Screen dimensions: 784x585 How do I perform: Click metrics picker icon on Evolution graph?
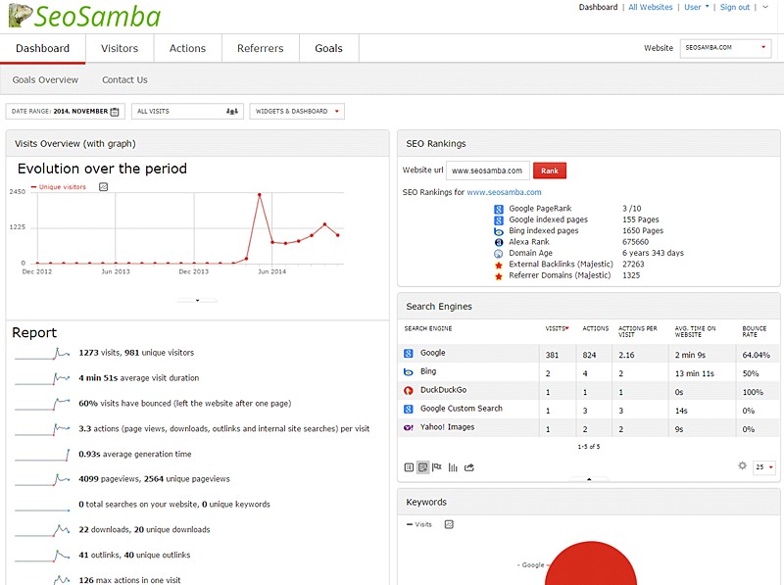pos(104,187)
